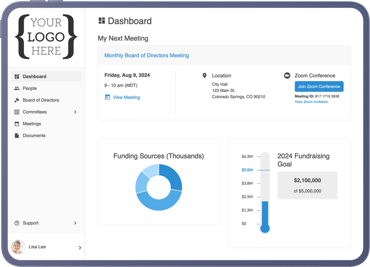Select the Dashboard grid icon
370x267 pixels.
pos(16,76)
